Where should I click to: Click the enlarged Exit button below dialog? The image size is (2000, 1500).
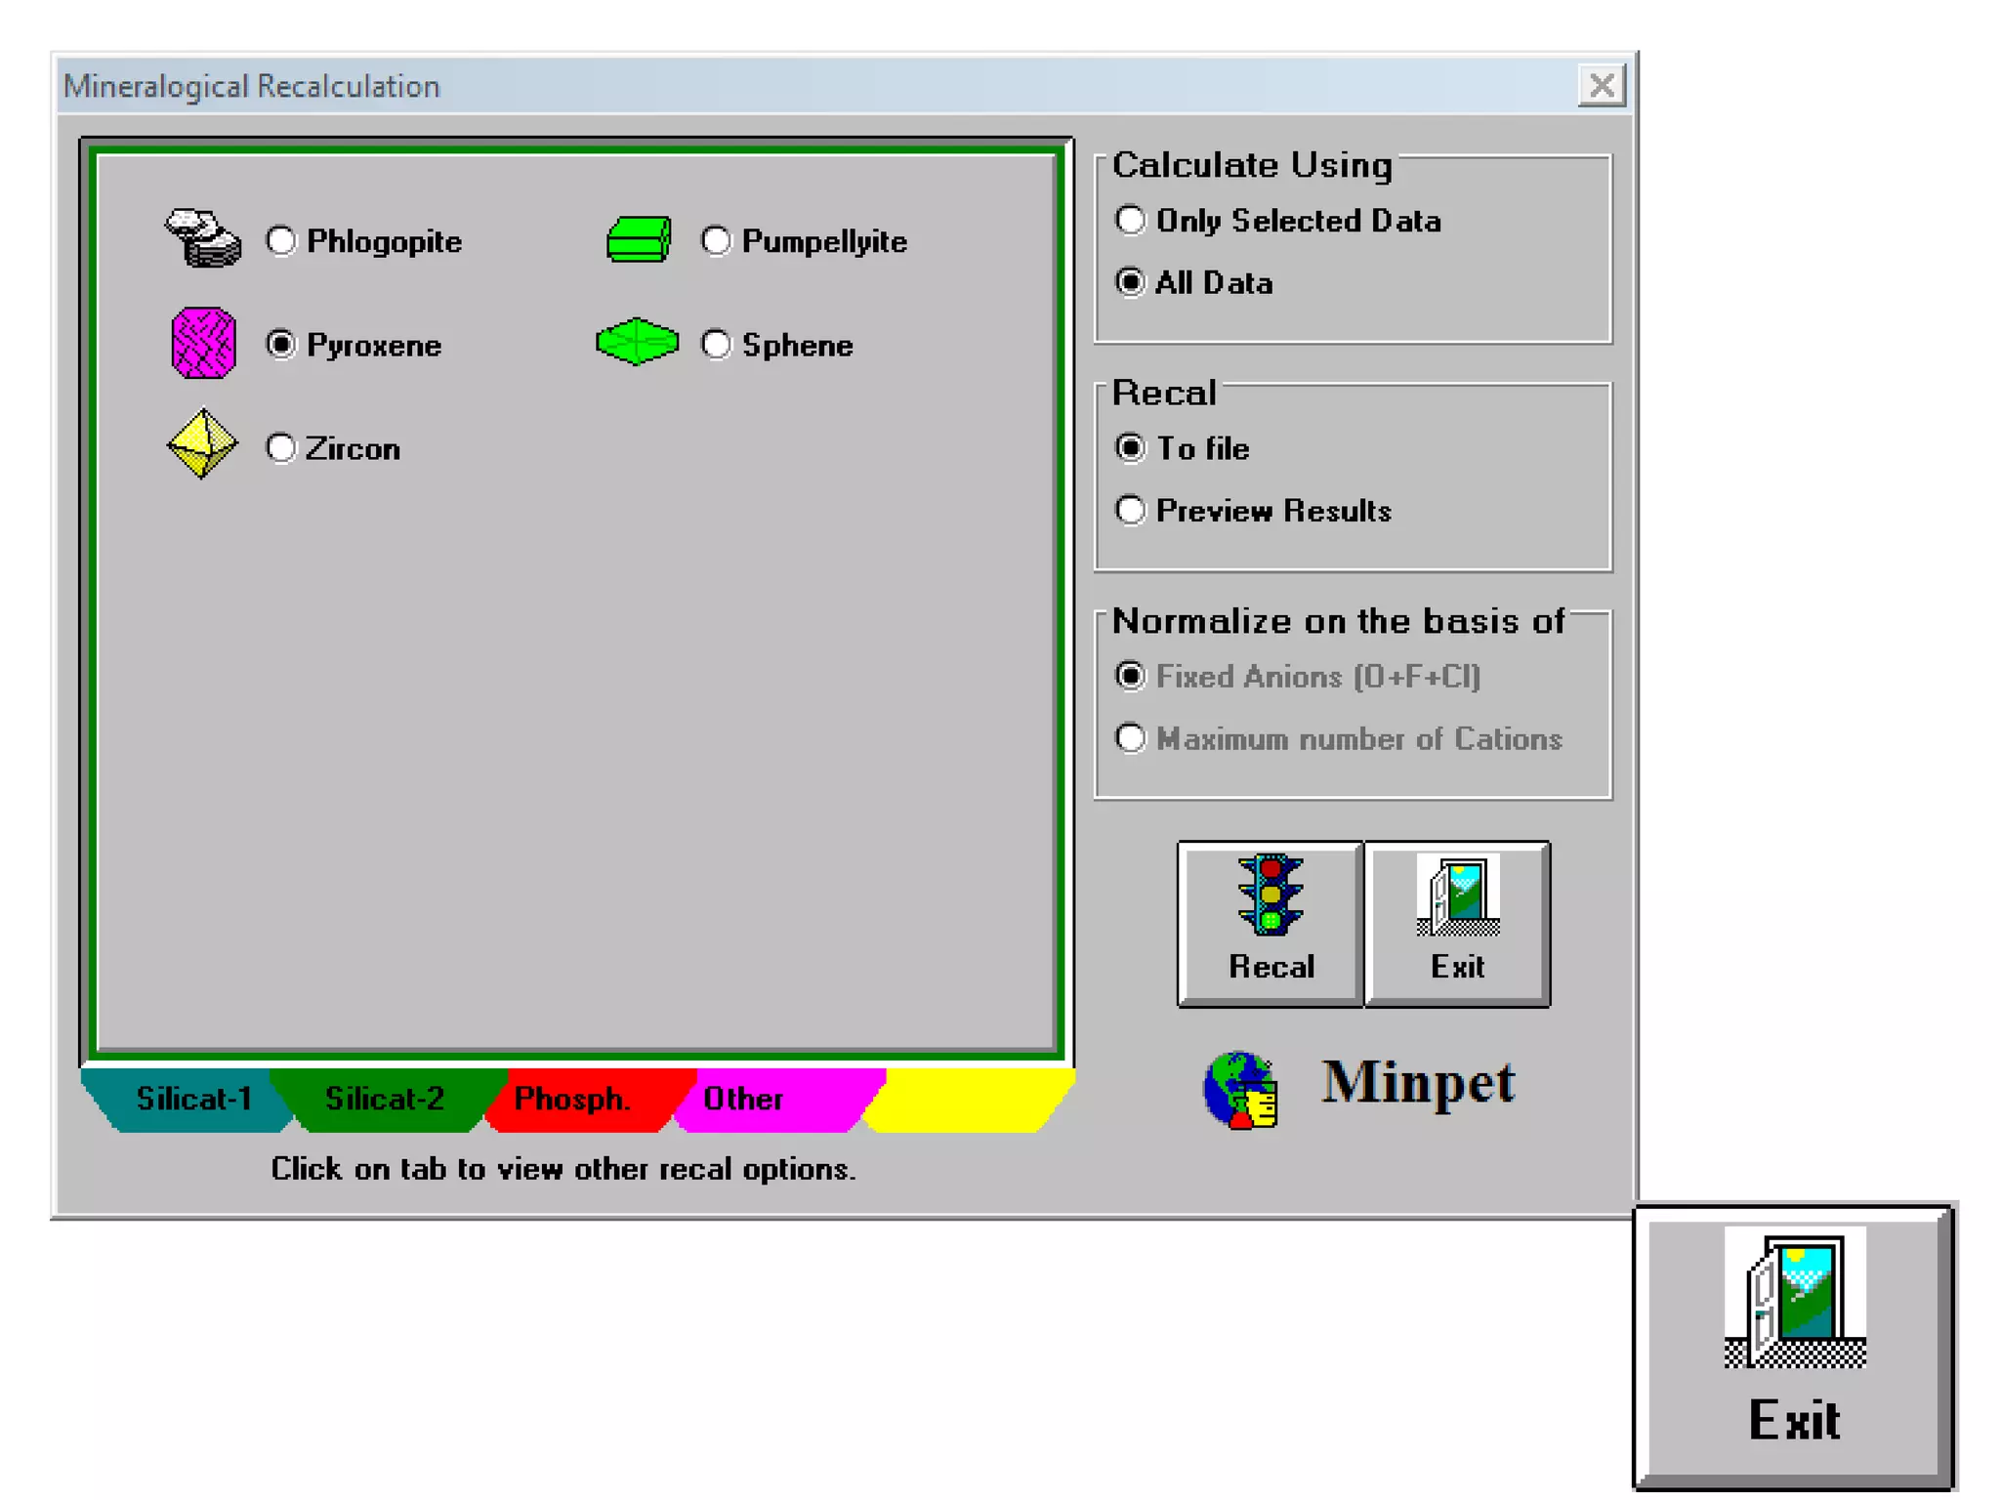[x=1793, y=1346]
